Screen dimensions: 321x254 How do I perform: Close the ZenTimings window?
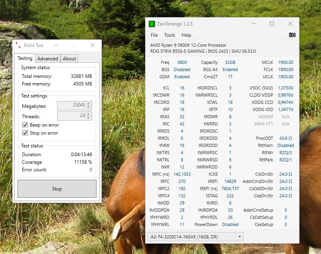pyautogui.click(x=290, y=24)
